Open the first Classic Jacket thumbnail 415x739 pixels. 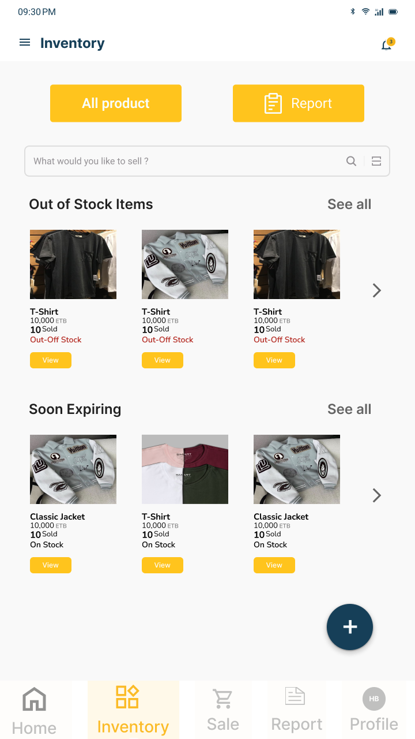(x=73, y=469)
